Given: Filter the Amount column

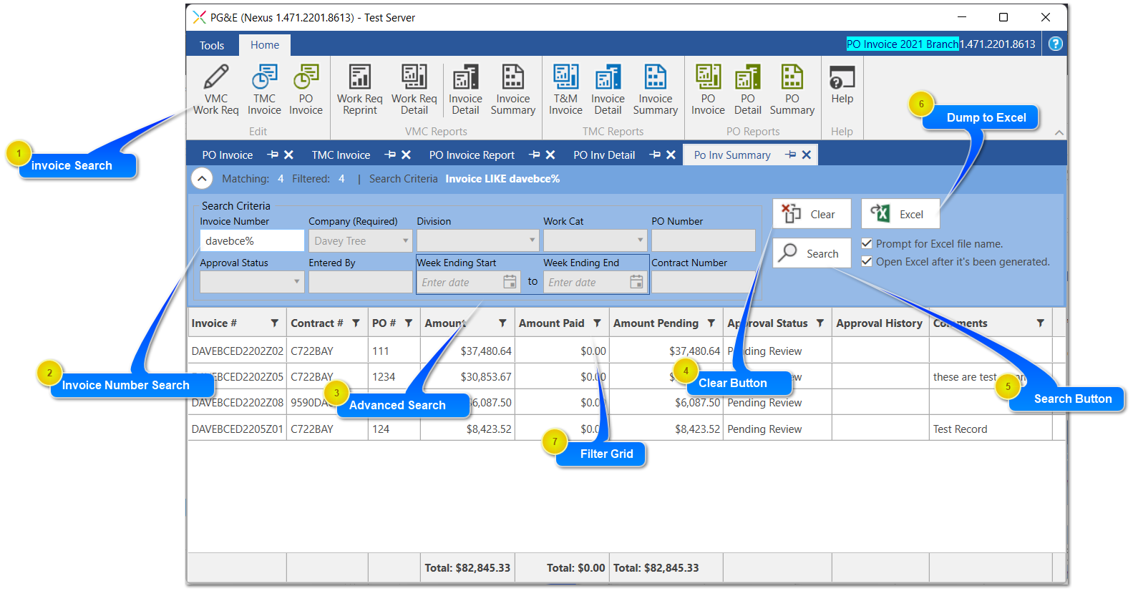Looking at the screenshot, I should (502, 323).
